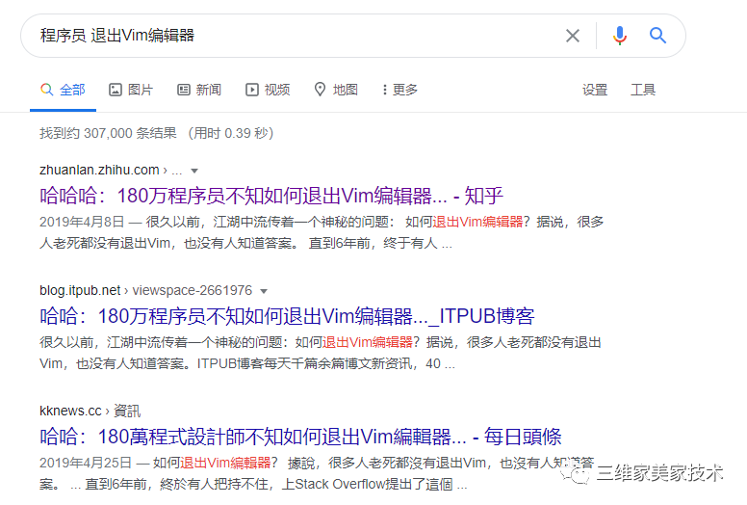Expand the 更多 menu

399,90
